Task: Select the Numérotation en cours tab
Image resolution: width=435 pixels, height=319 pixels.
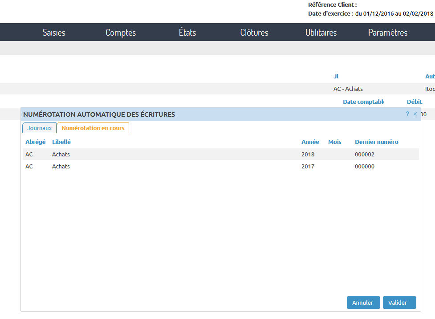Action: click(93, 128)
